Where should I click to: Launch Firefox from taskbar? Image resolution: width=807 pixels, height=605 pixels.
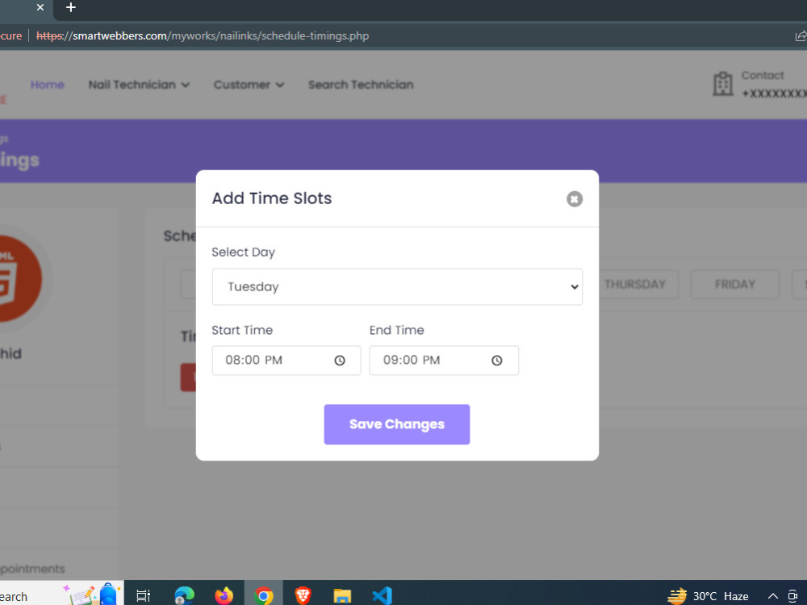tap(224, 595)
